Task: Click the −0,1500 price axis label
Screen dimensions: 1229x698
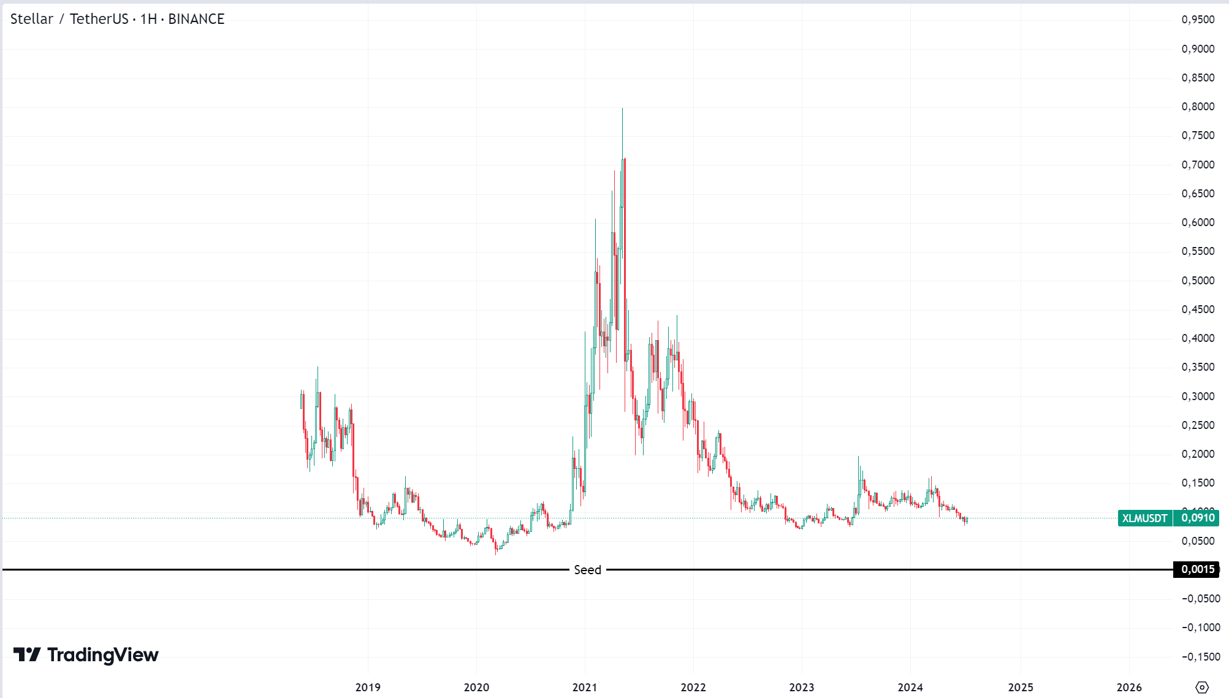Action: (1201, 657)
